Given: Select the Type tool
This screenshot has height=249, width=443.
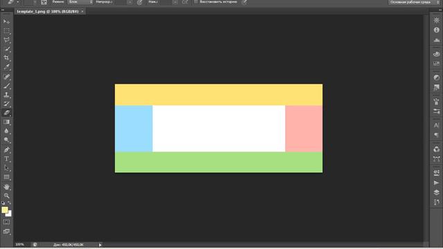Looking at the screenshot, I should (x=6, y=159).
